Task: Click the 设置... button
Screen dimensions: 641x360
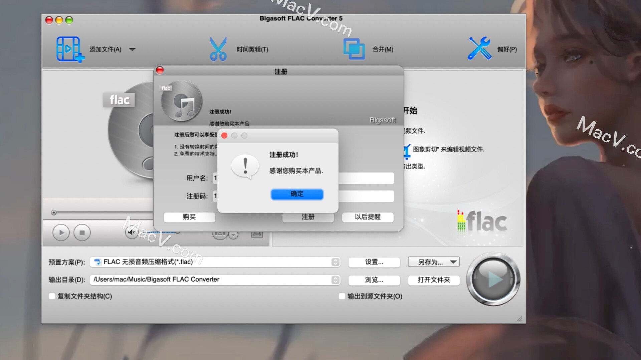Action: coord(374,262)
